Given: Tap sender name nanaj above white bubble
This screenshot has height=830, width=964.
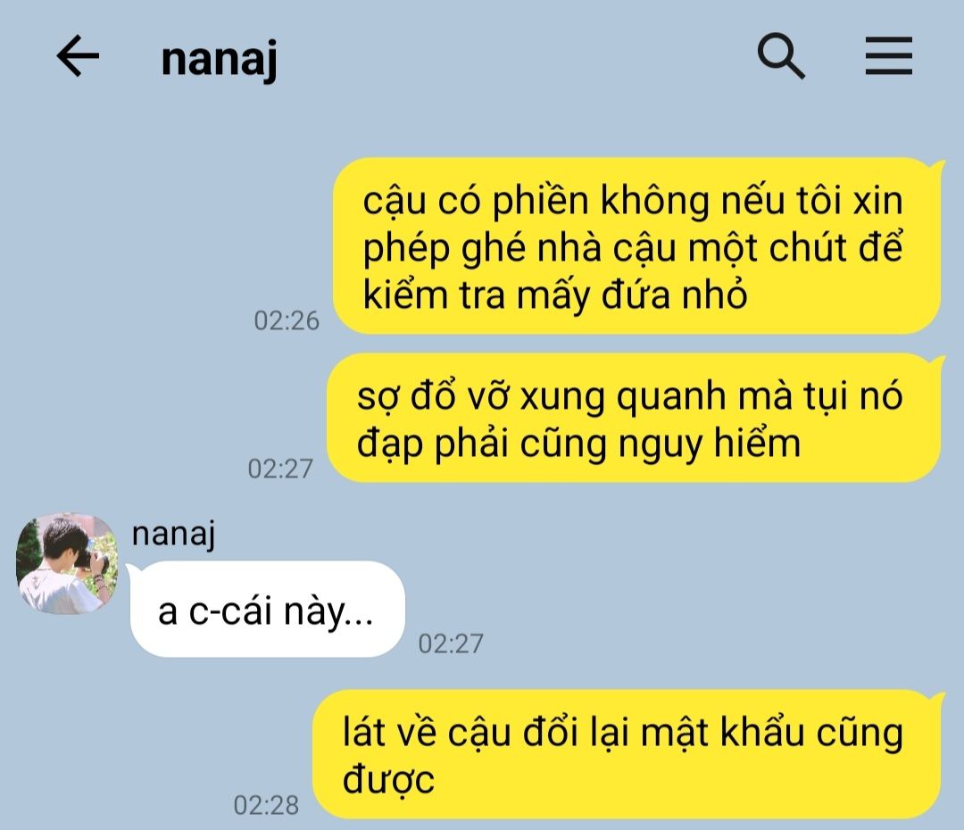Looking at the screenshot, I should pyautogui.click(x=173, y=534).
